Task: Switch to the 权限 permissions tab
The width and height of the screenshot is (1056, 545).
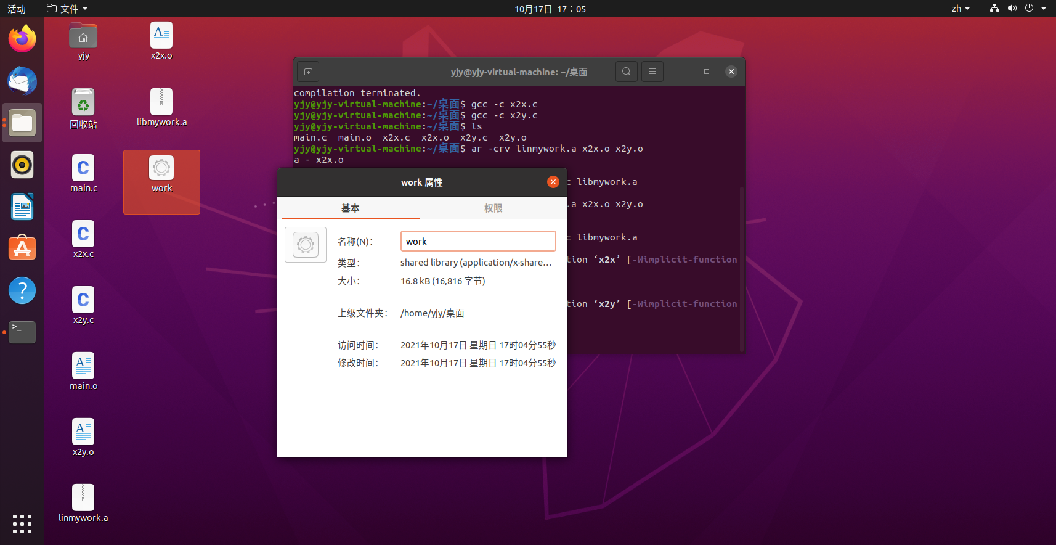Action: [493, 208]
